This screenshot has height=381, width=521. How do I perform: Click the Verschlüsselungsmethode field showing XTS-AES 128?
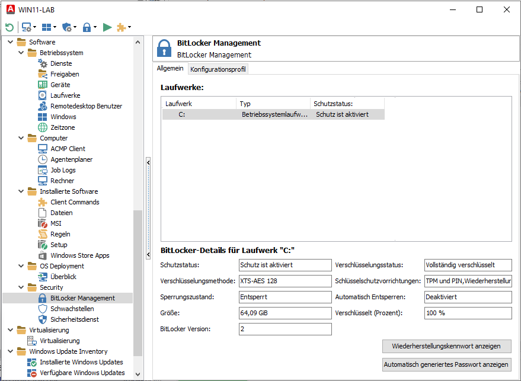pos(285,281)
